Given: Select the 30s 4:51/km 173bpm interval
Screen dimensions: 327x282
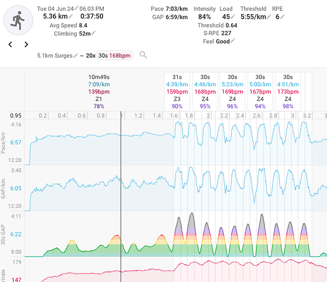Looking at the screenshot, I should coord(288,91).
